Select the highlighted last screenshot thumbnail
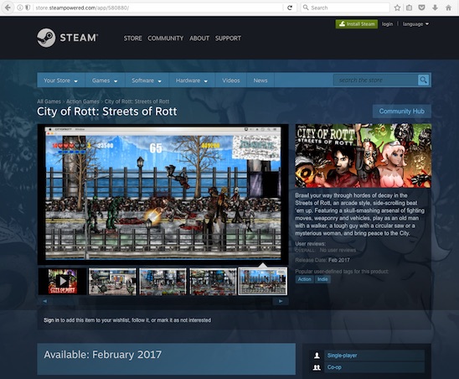This screenshot has width=459, height=379. (x=263, y=282)
